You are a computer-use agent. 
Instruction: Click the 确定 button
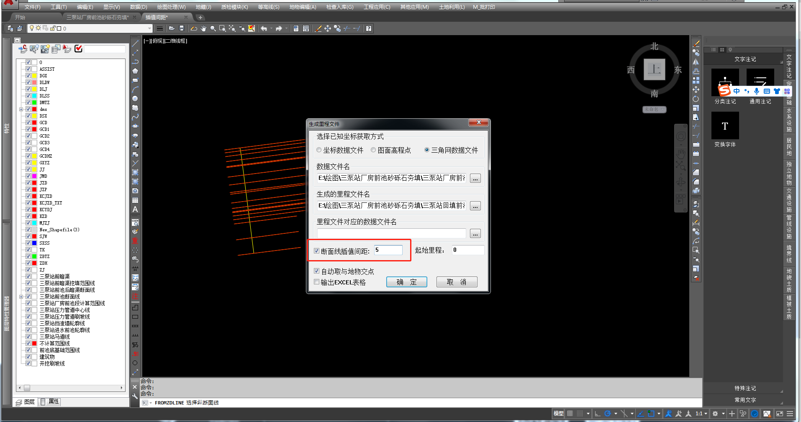[406, 282]
